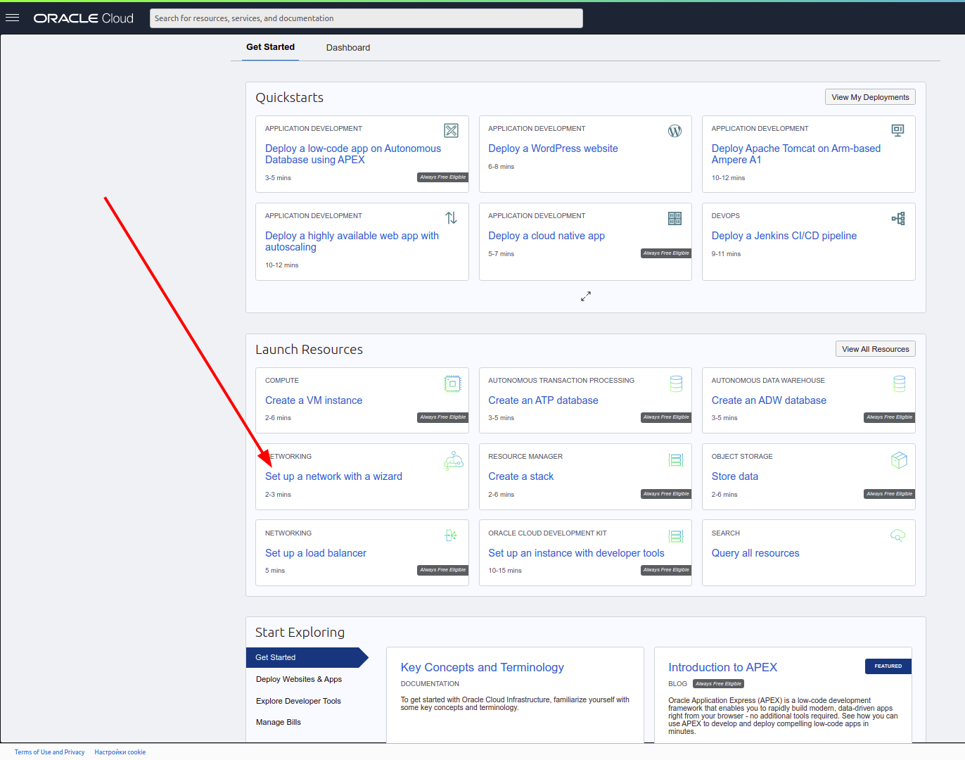The height and width of the screenshot is (760, 965).
Task: Expand the Quickstarts section with arrows icon
Action: click(586, 296)
